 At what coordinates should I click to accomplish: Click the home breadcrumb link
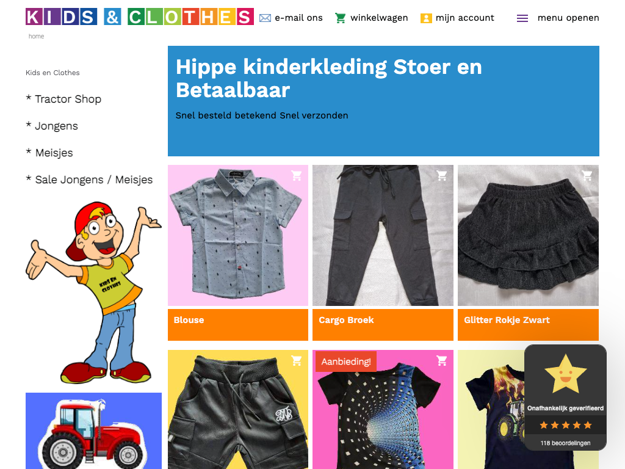tap(36, 36)
